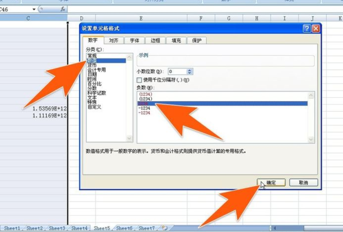Open the Sheet3 worksheet tab
Viewport: 343px width, 232px height.
(x=57, y=228)
